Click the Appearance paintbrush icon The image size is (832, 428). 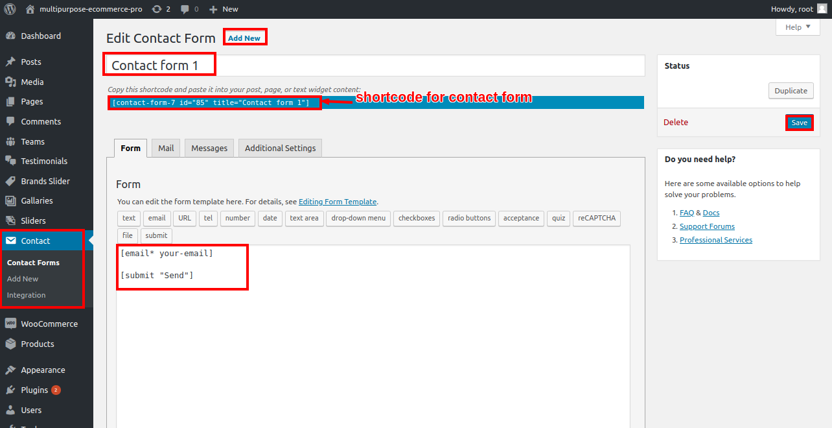point(10,370)
